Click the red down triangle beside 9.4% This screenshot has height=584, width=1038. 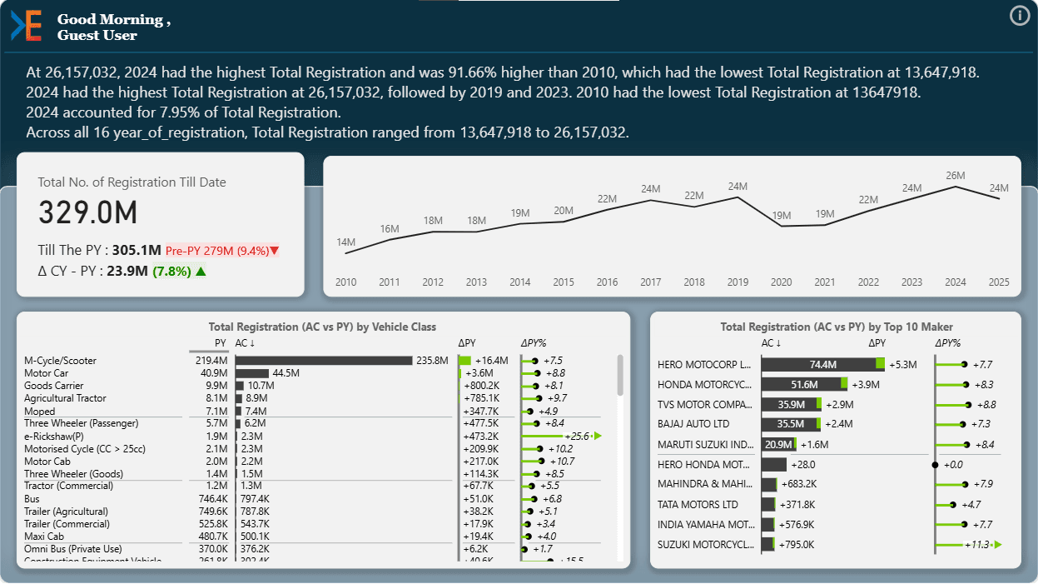click(275, 251)
